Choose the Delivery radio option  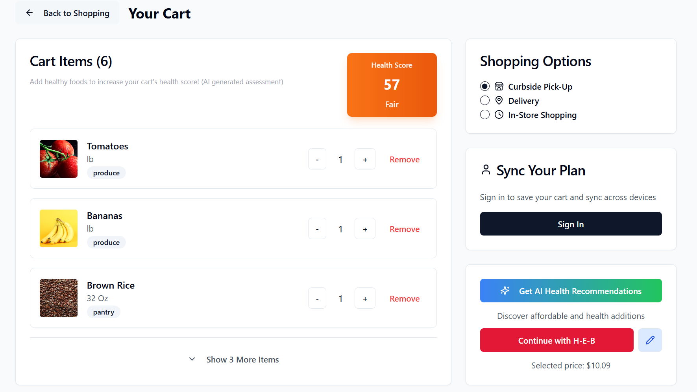[x=485, y=101]
